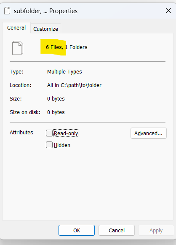Select the General tab
Viewport: 176px width, 245px height.
click(16, 27)
